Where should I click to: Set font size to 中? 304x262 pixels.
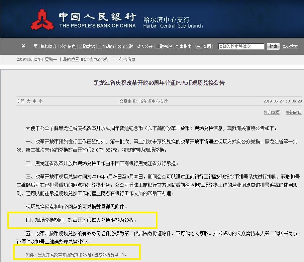pos(34,101)
